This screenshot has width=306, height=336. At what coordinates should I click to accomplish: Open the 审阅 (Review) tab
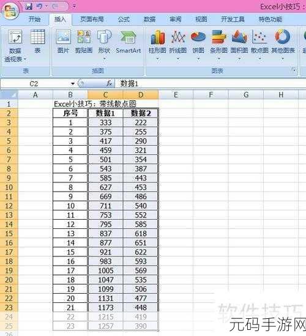(175, 20)
